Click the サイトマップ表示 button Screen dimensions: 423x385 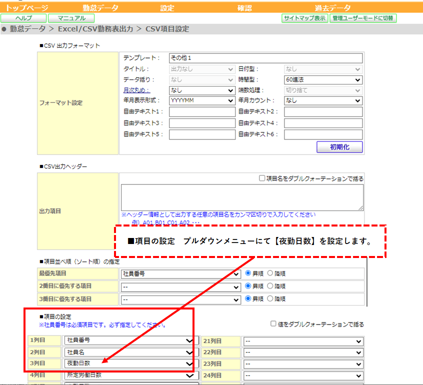point(305,18)
